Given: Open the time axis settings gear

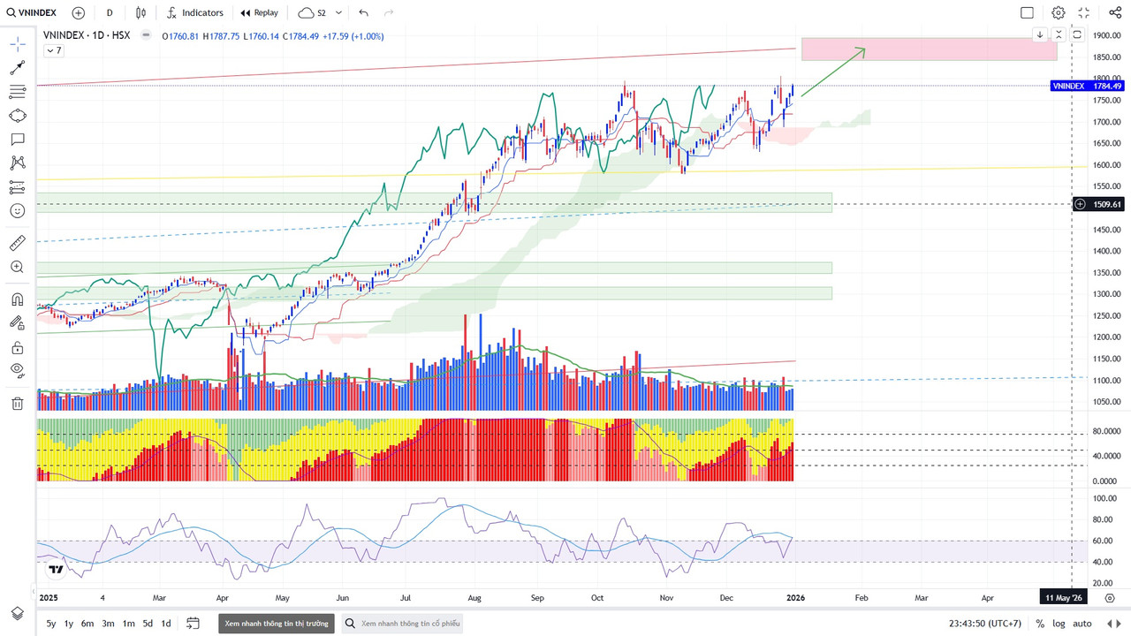Looking at the screenshot, I should click(x=1110, y=597).
